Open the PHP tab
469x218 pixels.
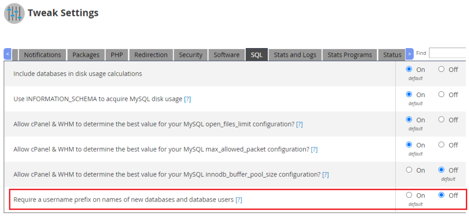click(x=117, y=55)
